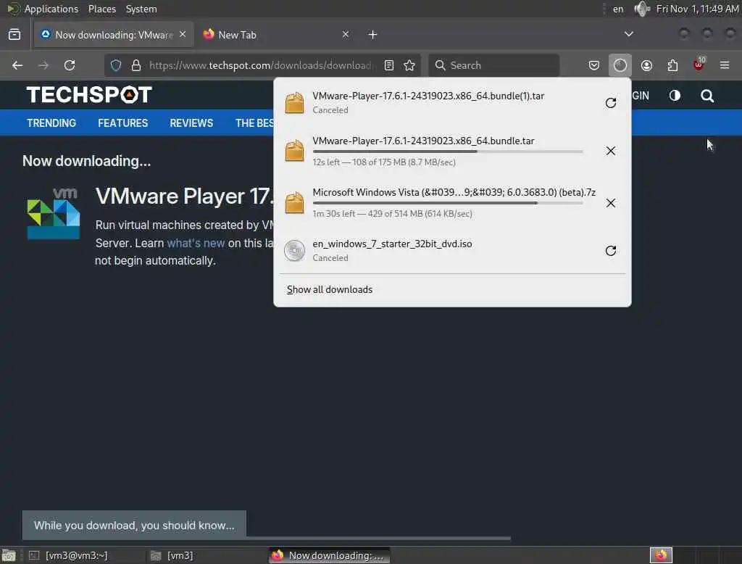The height and width of the screenshot is (564, 742).
Task: Open TRENDING in TechSpot navigation
Action: (51, 123)
